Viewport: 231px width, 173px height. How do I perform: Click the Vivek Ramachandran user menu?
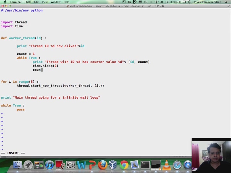click(x=208, y=2)
